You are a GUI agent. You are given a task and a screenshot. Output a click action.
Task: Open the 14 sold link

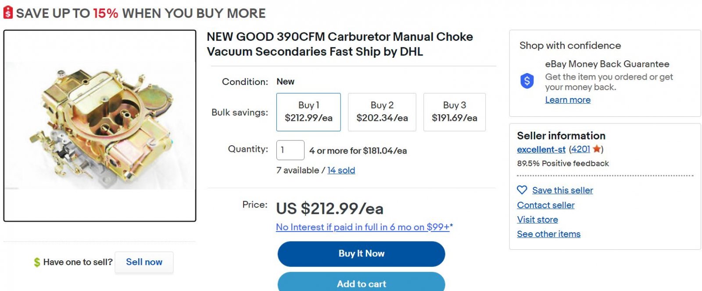coord(341,170)
